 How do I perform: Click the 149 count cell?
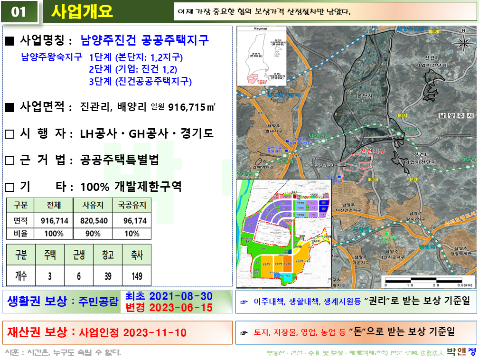(x=137, y=276)
